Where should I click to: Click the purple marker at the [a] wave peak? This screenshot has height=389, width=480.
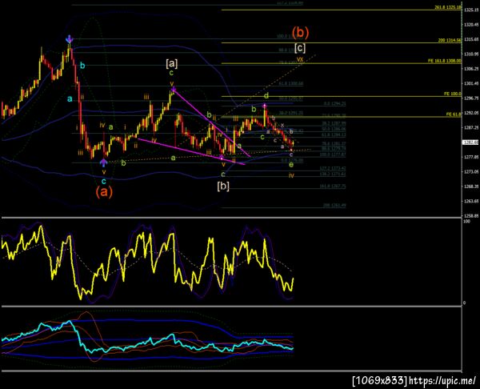coord(174,90)
